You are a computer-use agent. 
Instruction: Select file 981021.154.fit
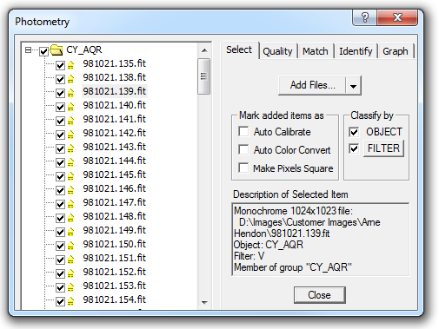115,299
